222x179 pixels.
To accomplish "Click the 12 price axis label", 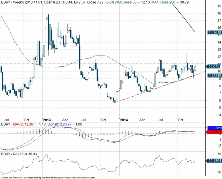I will [x=219, y=57].
